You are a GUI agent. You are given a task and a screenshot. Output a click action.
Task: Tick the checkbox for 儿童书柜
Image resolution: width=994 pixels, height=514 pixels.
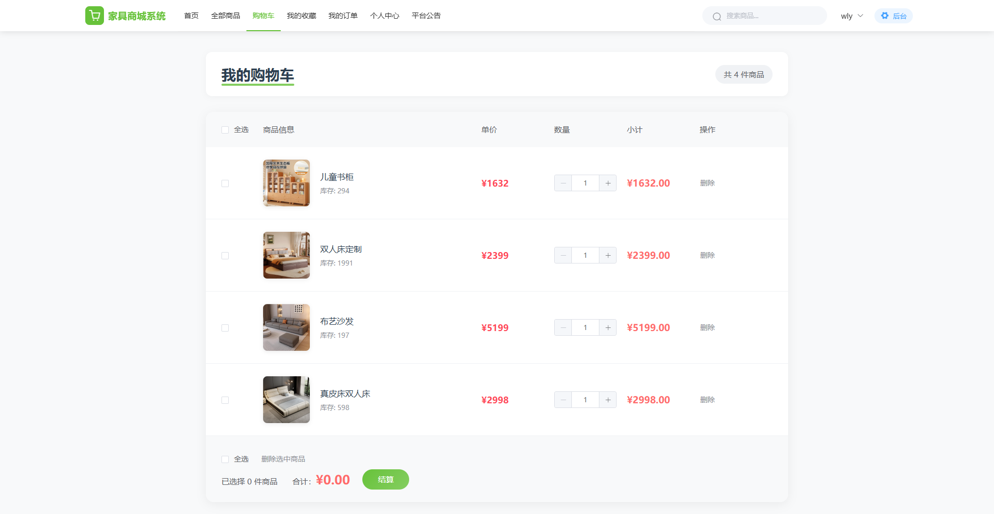tap(225, 183)
